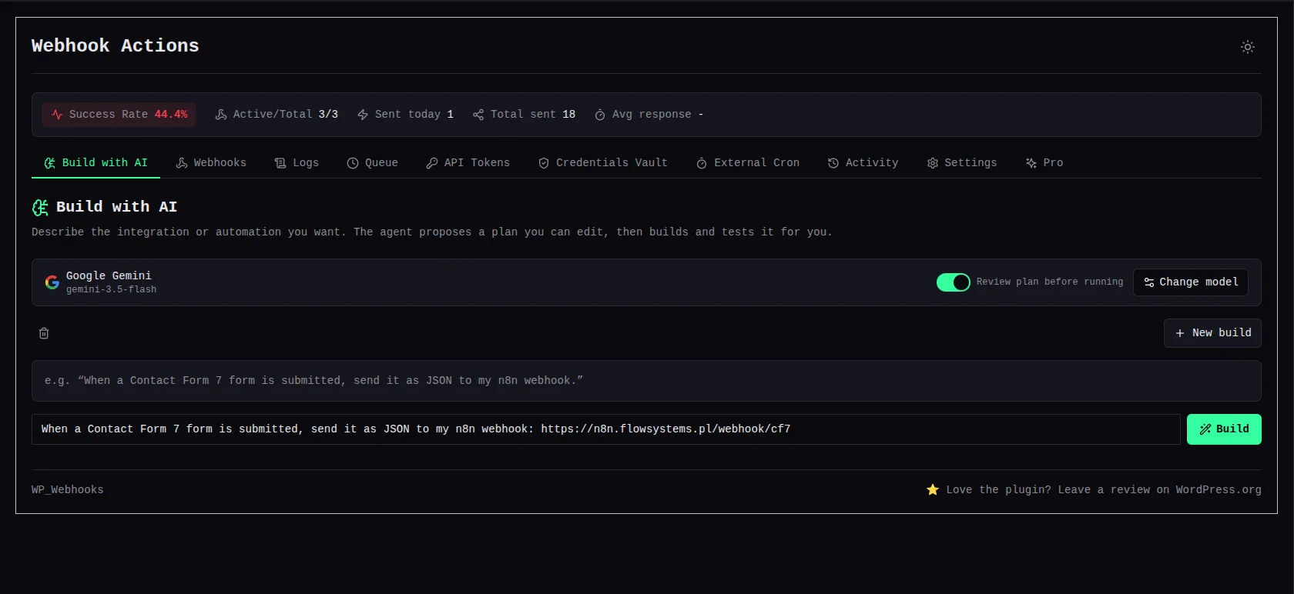Click the Total sent 18 stat
Viewport: 1294px width, 594px height.
click(x=524, y=115)
